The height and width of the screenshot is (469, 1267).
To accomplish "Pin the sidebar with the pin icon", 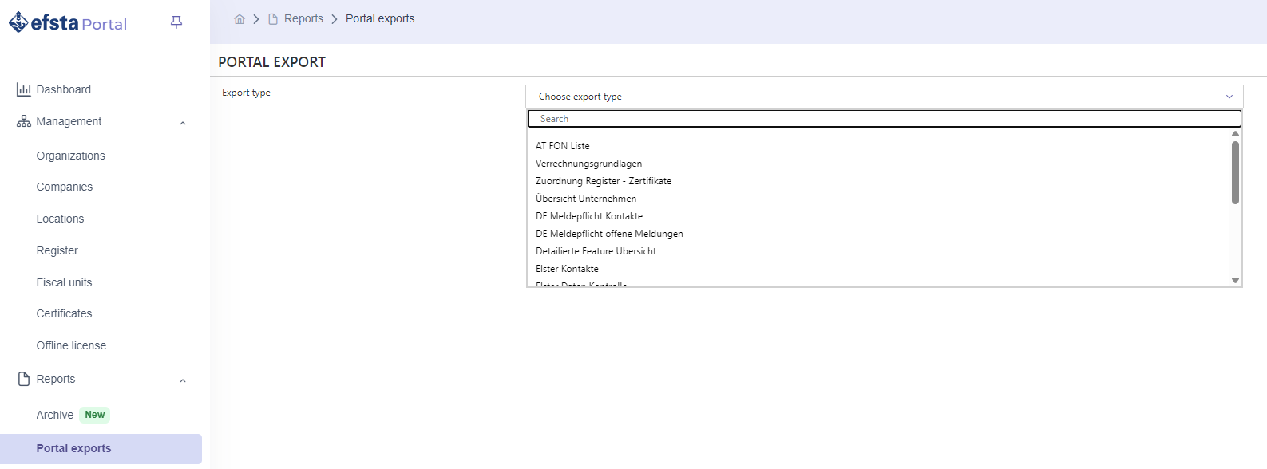I will 176,22.
